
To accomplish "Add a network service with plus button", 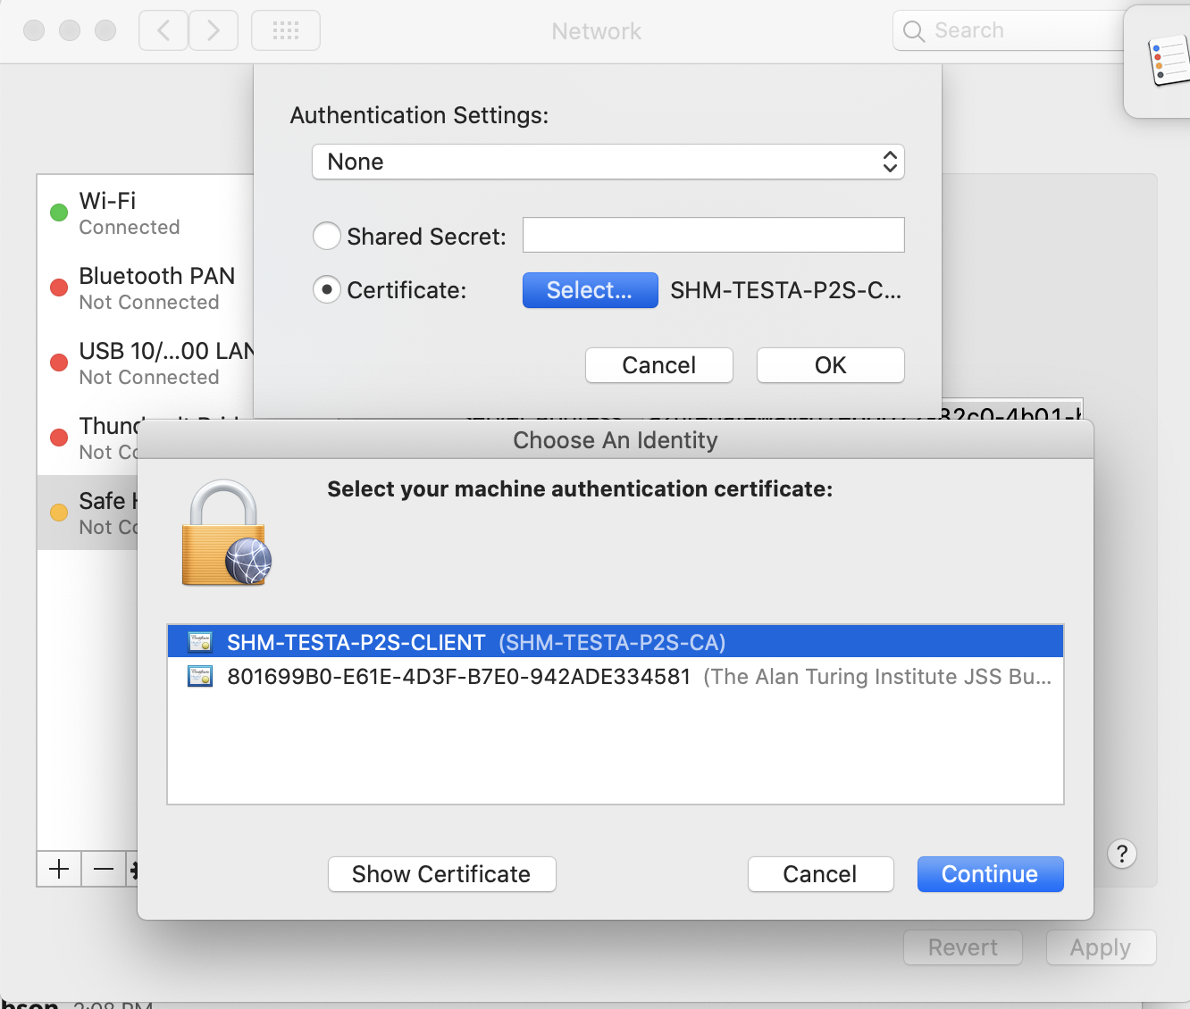I will point(59,869).
